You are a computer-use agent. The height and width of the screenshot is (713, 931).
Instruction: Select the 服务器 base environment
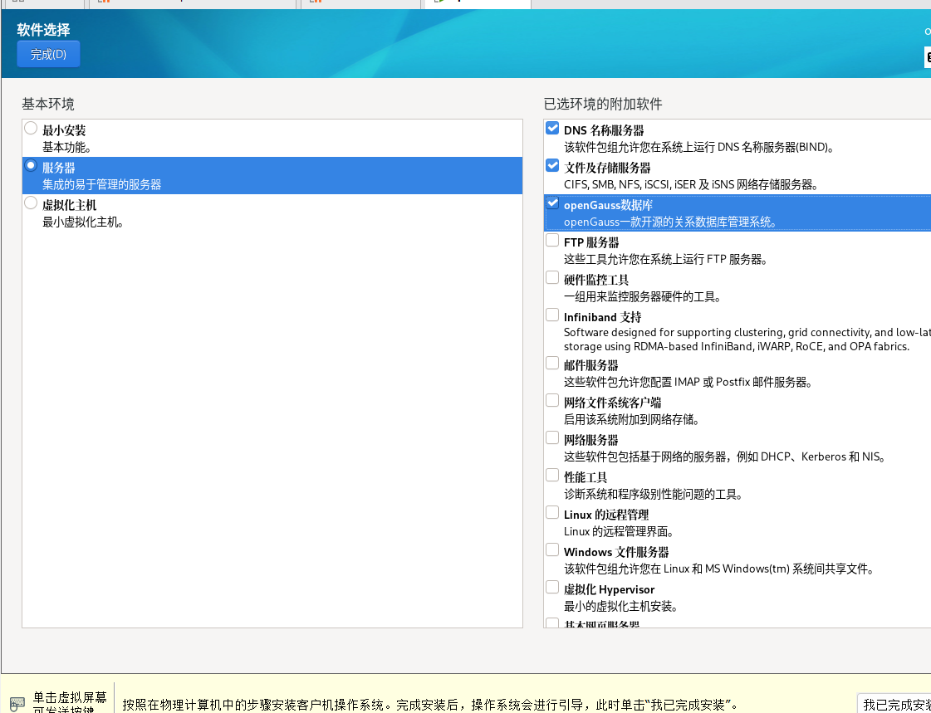tap(31, 164)
